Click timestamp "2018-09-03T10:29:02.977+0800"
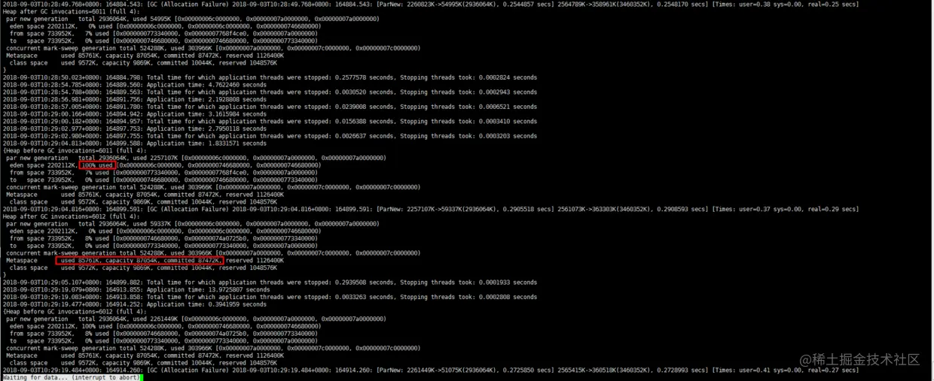 click(53, 129)
